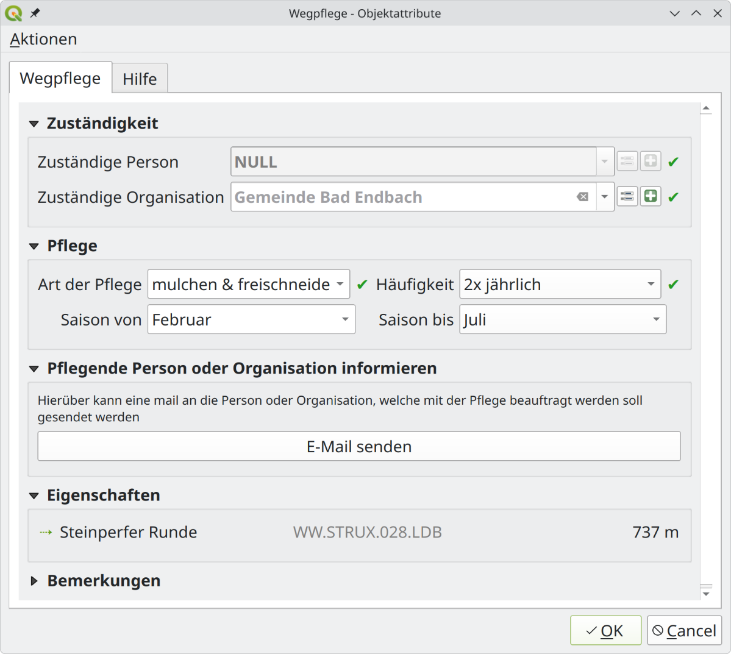The width and height of the screenshot is (731, 654).
Task: Open the Aktionen menu
Action: [x=43, y=39]
